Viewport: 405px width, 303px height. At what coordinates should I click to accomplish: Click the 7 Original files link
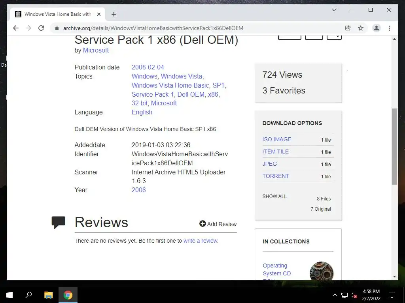320,209
